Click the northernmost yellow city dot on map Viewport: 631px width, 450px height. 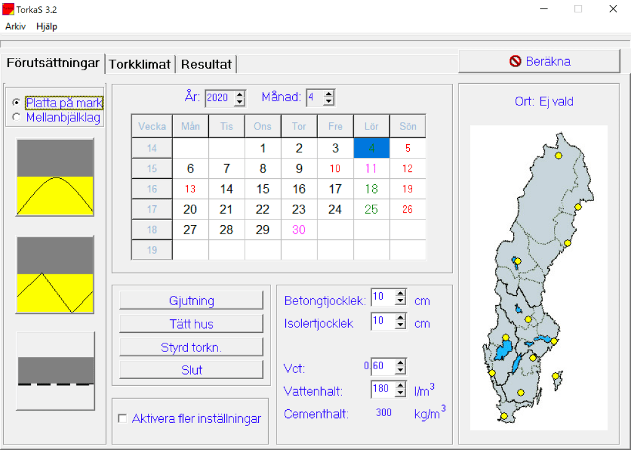coord(558,156)
